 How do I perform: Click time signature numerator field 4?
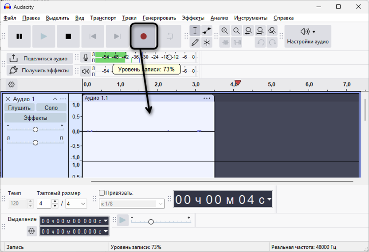point(44,204)
